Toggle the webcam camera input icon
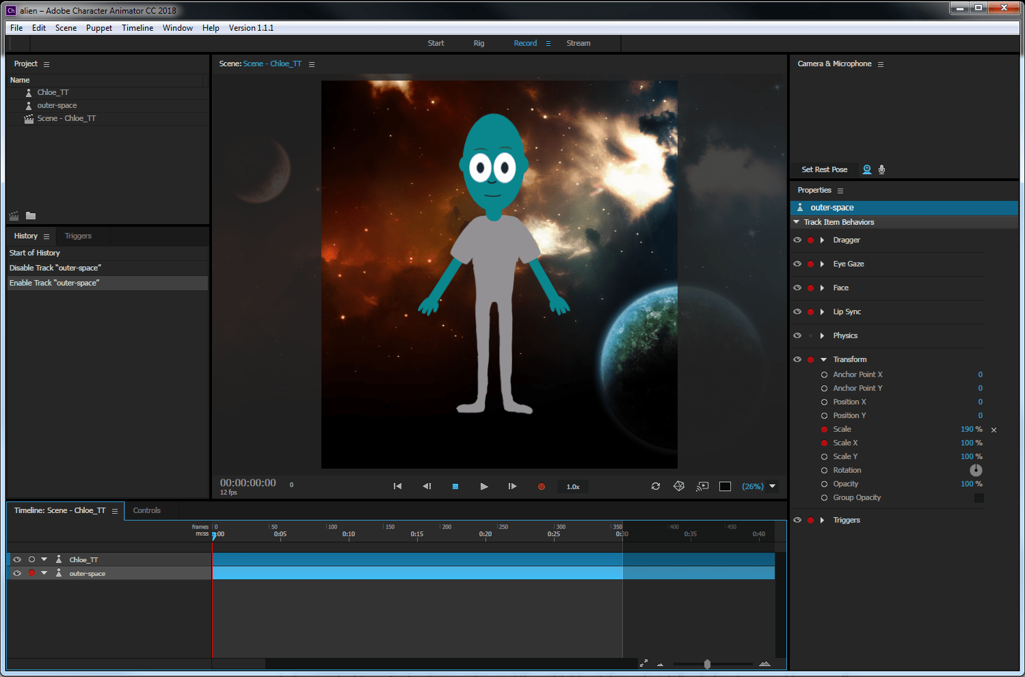 (867, 169)
